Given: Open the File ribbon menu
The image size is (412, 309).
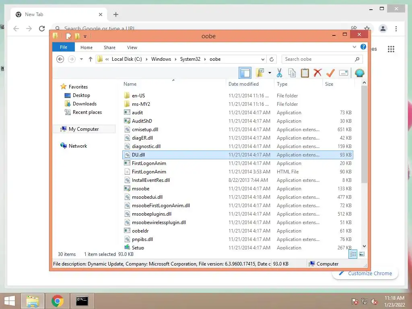Looking at the screenshot, I should tap(64, 47).
